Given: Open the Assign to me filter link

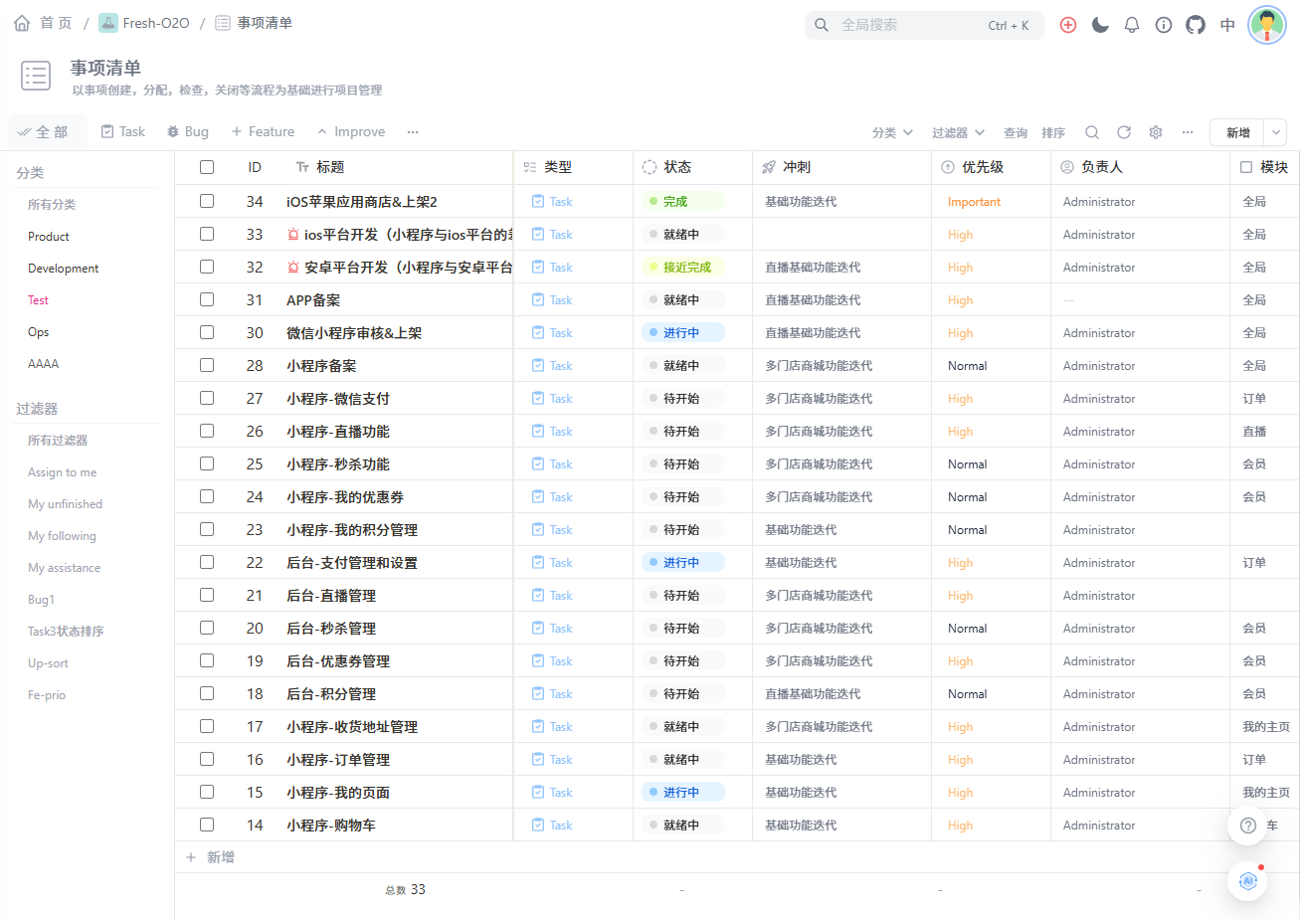Looking at the screenshot, I should pos(63,471).
